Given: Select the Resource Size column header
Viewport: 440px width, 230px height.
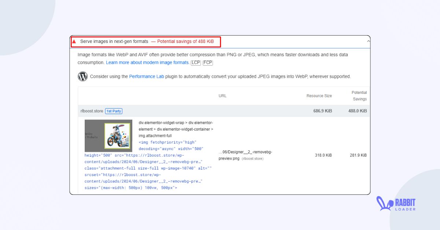Looking at the screenshot, I should click(x=319, y=96).
